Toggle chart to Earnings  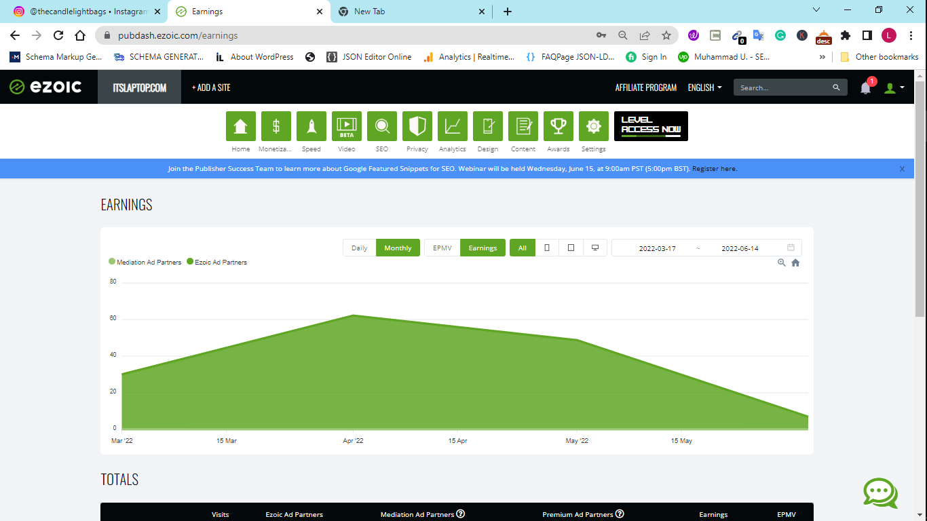[x=483, y=248]
